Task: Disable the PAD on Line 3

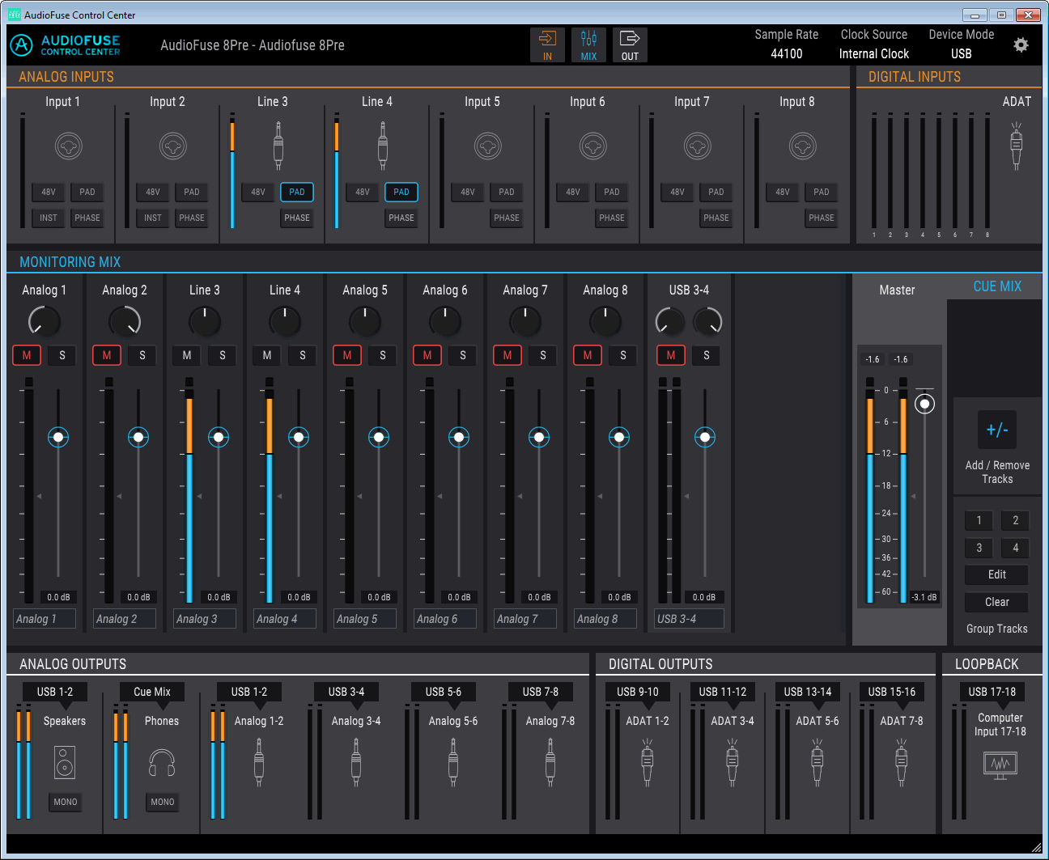Action: [297, 192]
